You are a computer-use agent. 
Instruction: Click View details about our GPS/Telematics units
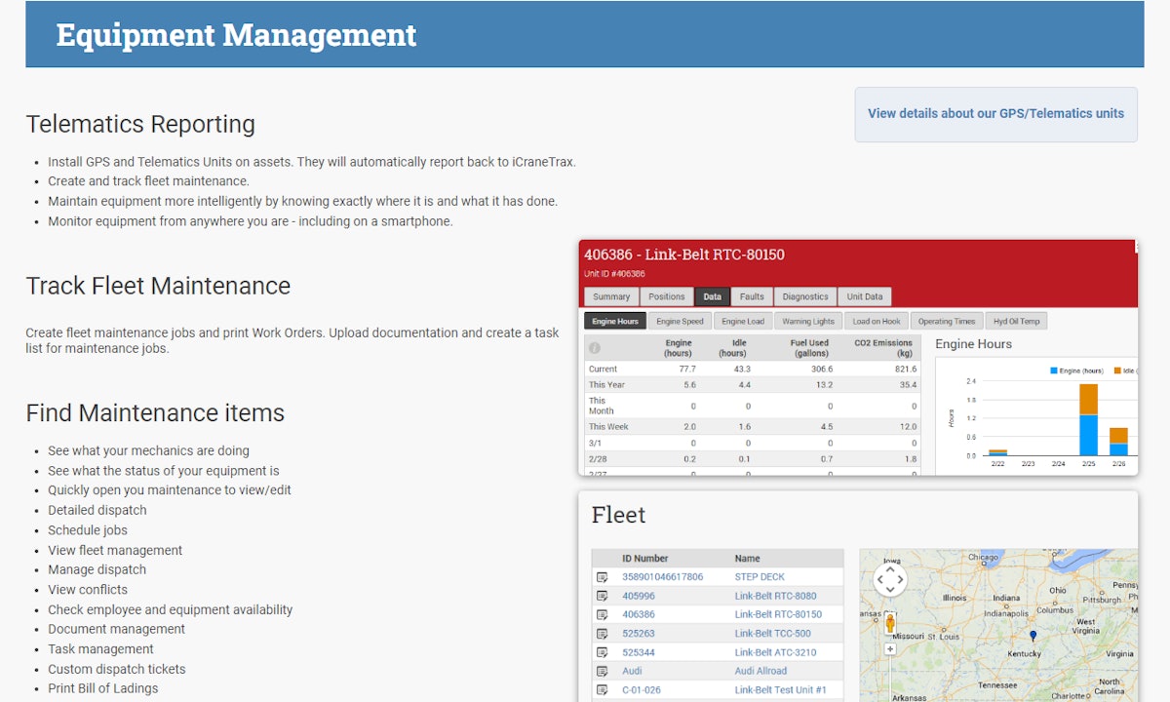tap(995, 113)
